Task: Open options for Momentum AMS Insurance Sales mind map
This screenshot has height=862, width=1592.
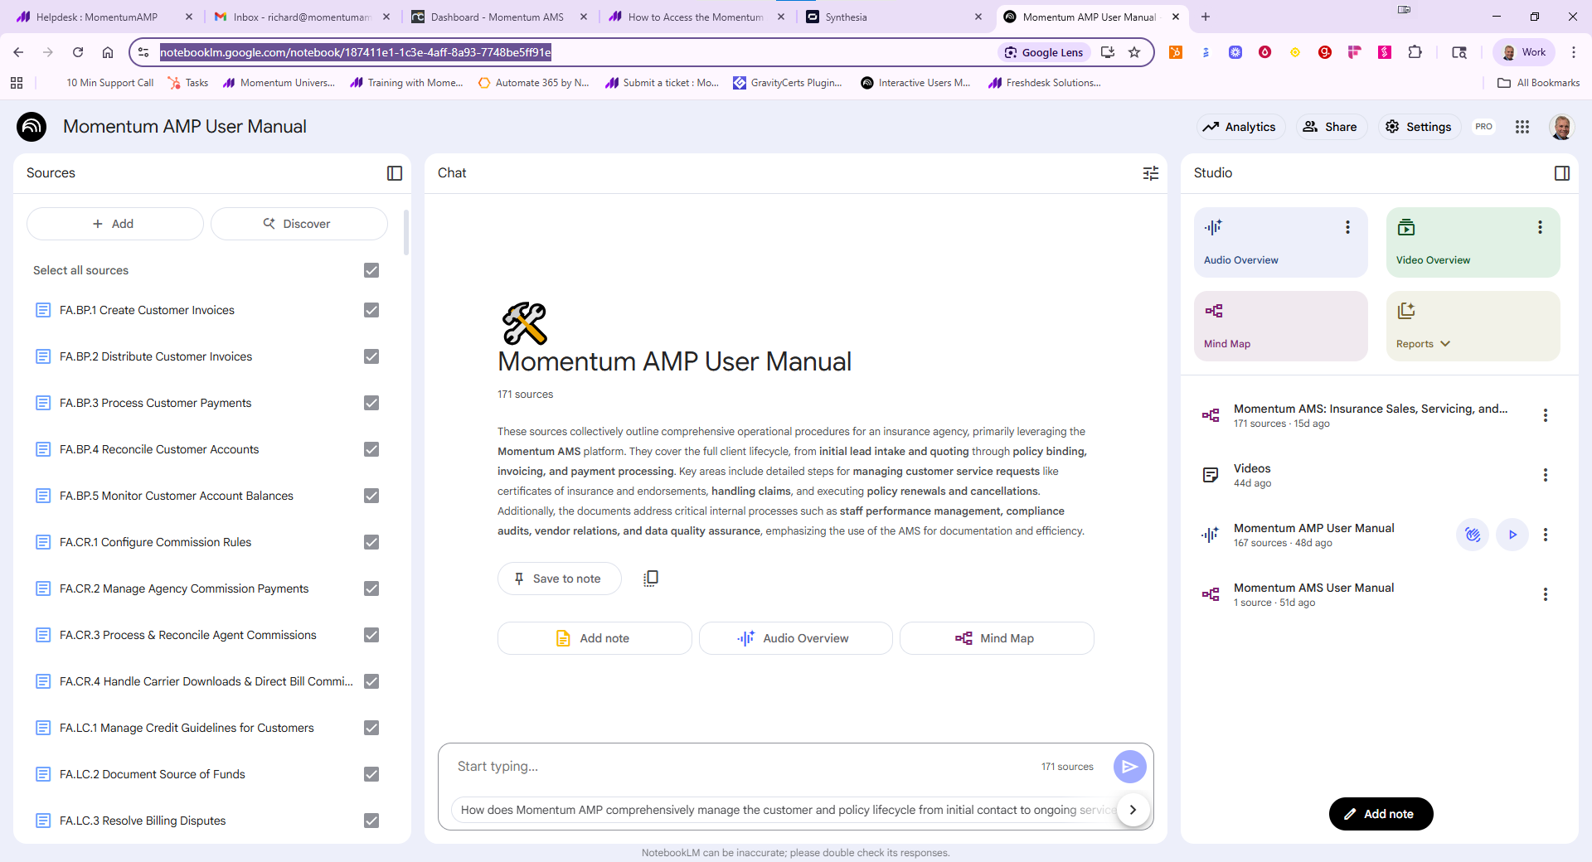Action: 1545,415
